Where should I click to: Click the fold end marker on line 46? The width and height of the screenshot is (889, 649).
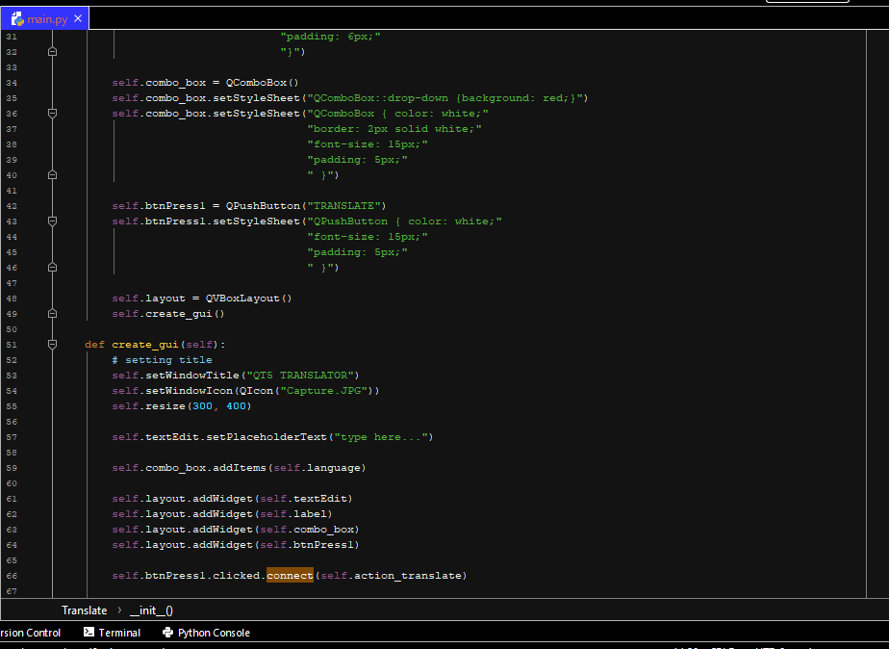[52, 268]
